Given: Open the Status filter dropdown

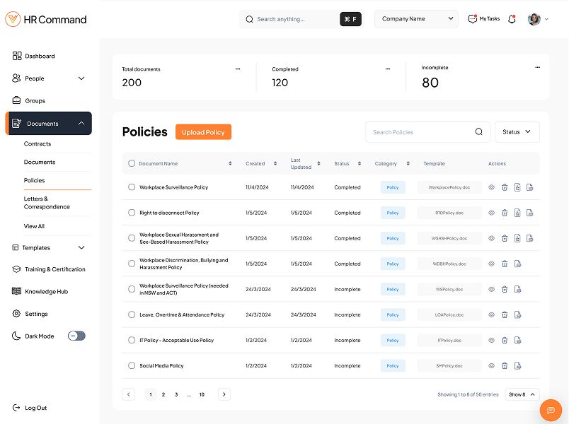Looking at the screenshot, I should [x=517, y=132].
